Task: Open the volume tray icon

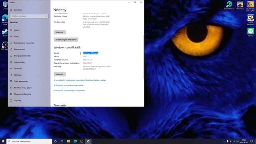Action: pos(237,141)
